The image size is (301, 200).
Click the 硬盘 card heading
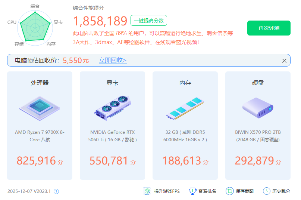click(x=258, y=83)
